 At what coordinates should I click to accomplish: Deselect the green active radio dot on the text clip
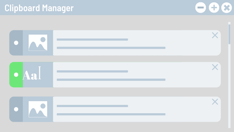(x=16, y=75)
